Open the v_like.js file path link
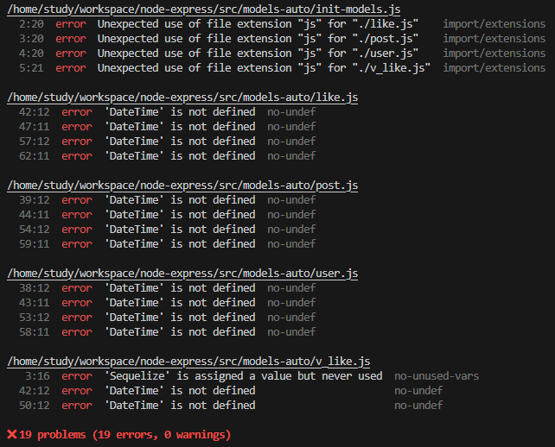 (x=188, y=362)
